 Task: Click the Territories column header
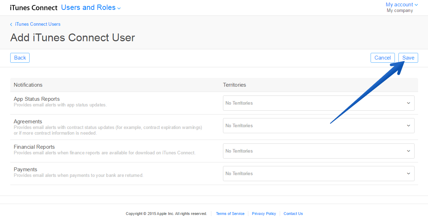[234, 85]
